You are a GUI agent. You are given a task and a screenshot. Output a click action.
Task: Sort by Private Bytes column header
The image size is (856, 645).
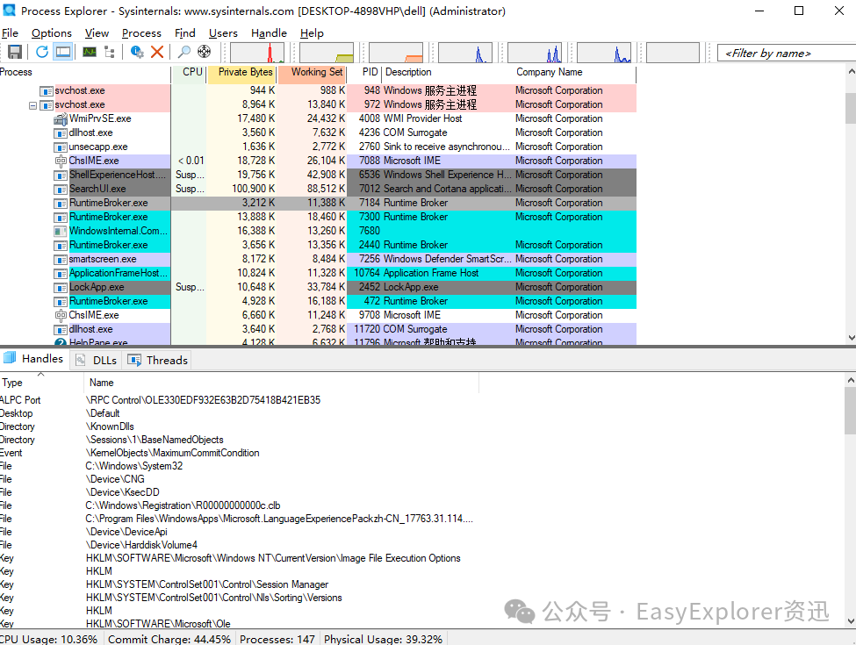[x=241, y=72]
